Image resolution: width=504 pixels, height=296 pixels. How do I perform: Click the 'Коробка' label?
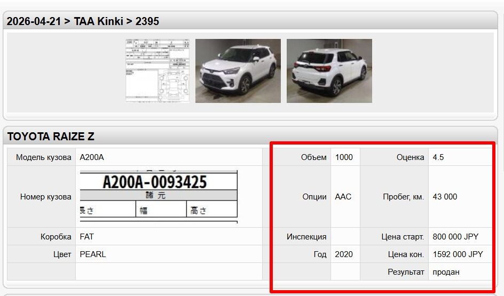[x=56, y=237]
